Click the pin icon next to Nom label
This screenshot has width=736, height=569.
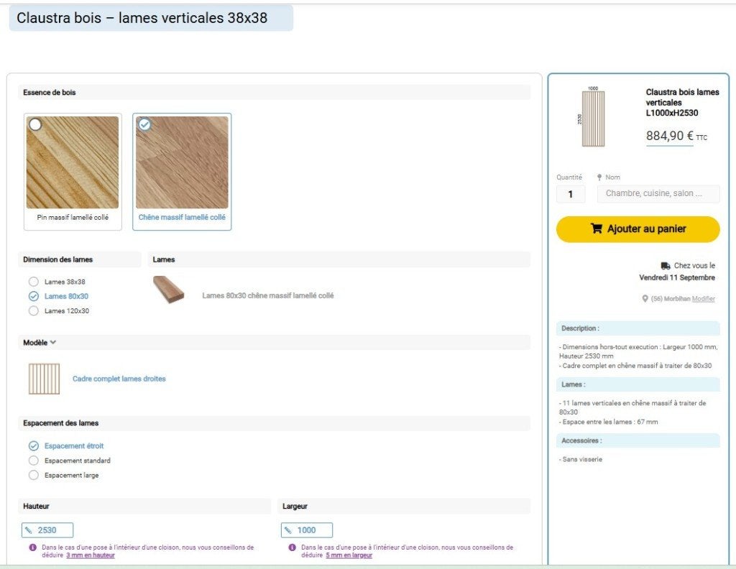click(x=599, y=177)
